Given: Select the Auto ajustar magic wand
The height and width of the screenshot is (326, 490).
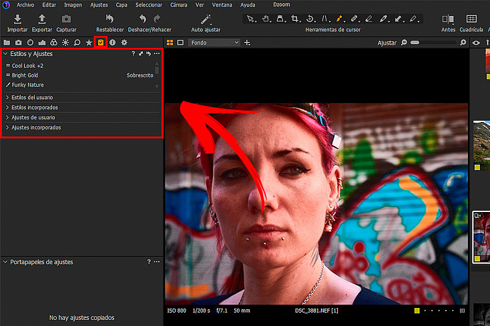Looking at the screenshot, I should (x=206, y=19).
